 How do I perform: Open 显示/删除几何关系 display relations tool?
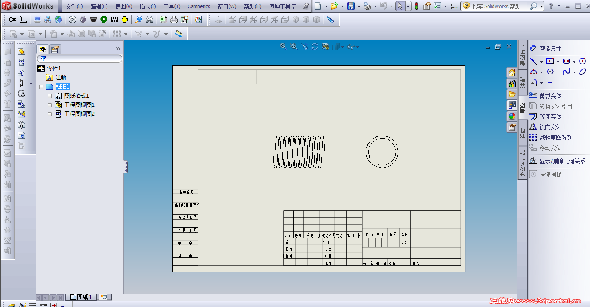557,161
